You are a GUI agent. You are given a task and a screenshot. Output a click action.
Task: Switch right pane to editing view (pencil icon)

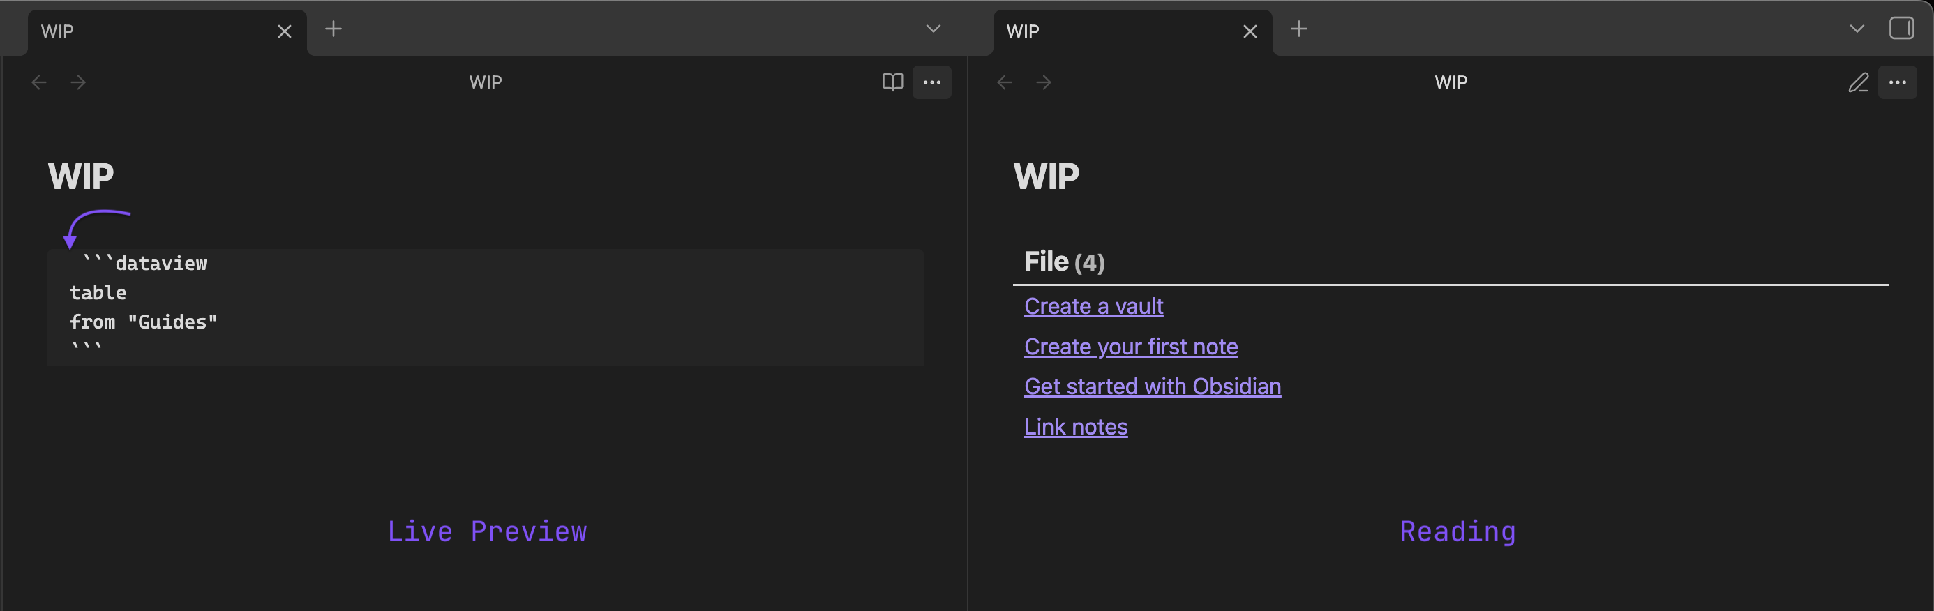pyautogui.click(x=1857, y=82)
